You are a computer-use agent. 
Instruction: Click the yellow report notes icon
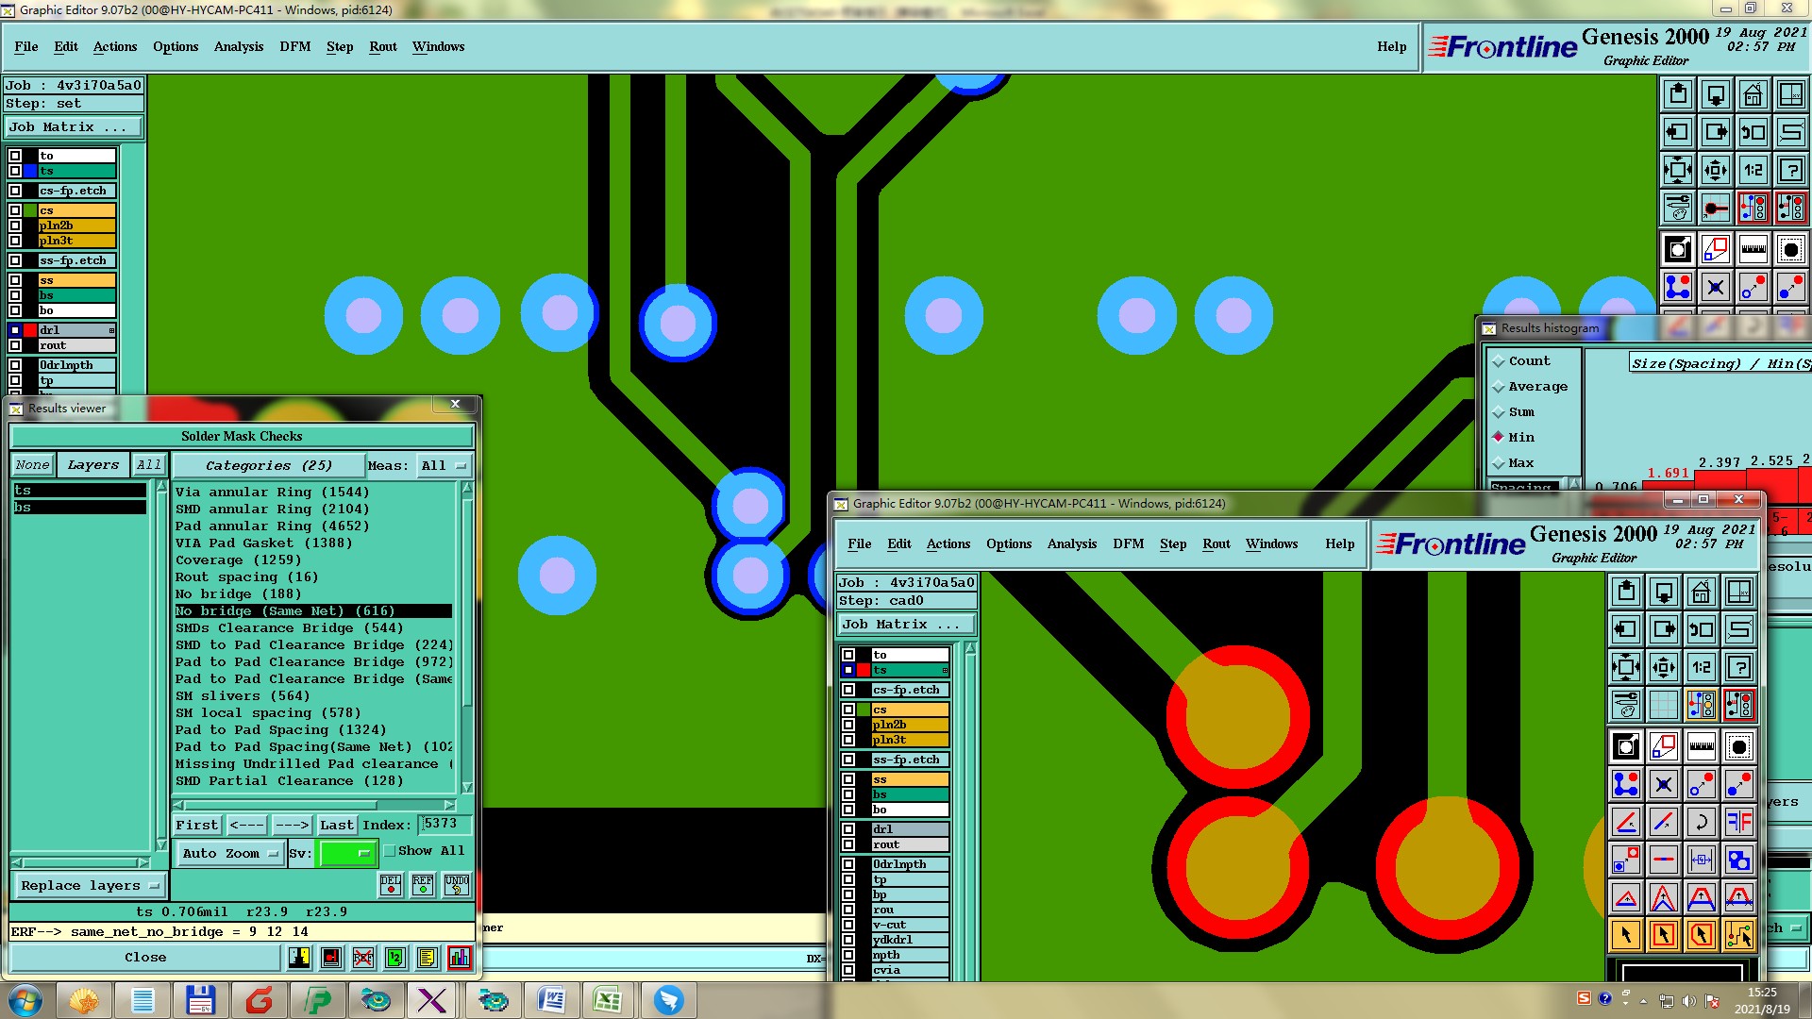coord(427,958)
